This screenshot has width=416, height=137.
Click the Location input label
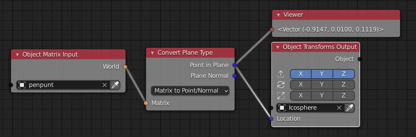pos(288,119)
